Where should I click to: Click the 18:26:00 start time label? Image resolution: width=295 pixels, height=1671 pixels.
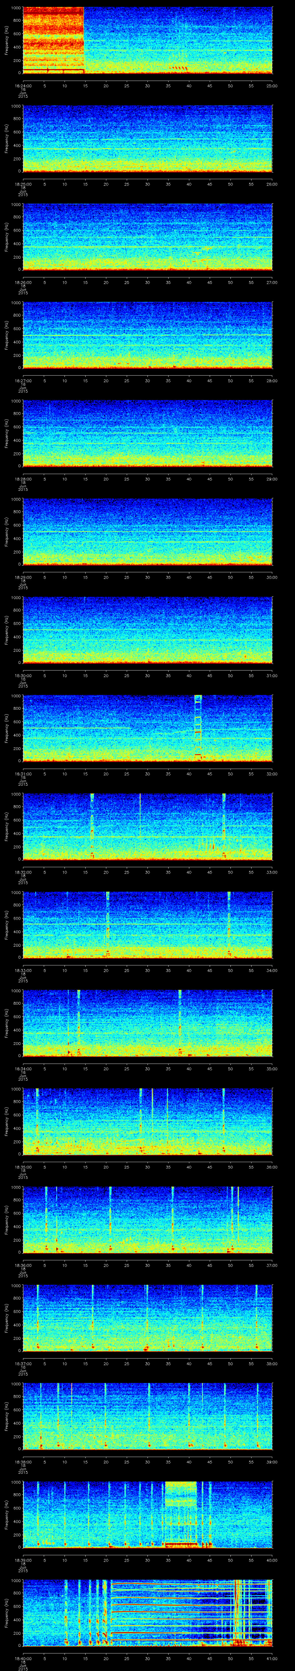(23, 282)
